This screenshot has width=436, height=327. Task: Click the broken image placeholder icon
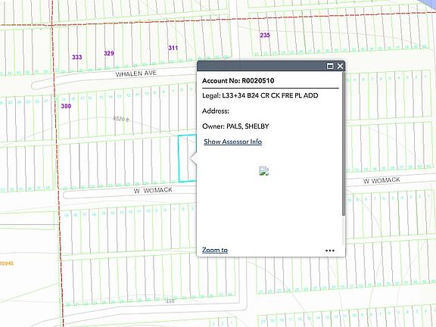(x=264, y=171)
